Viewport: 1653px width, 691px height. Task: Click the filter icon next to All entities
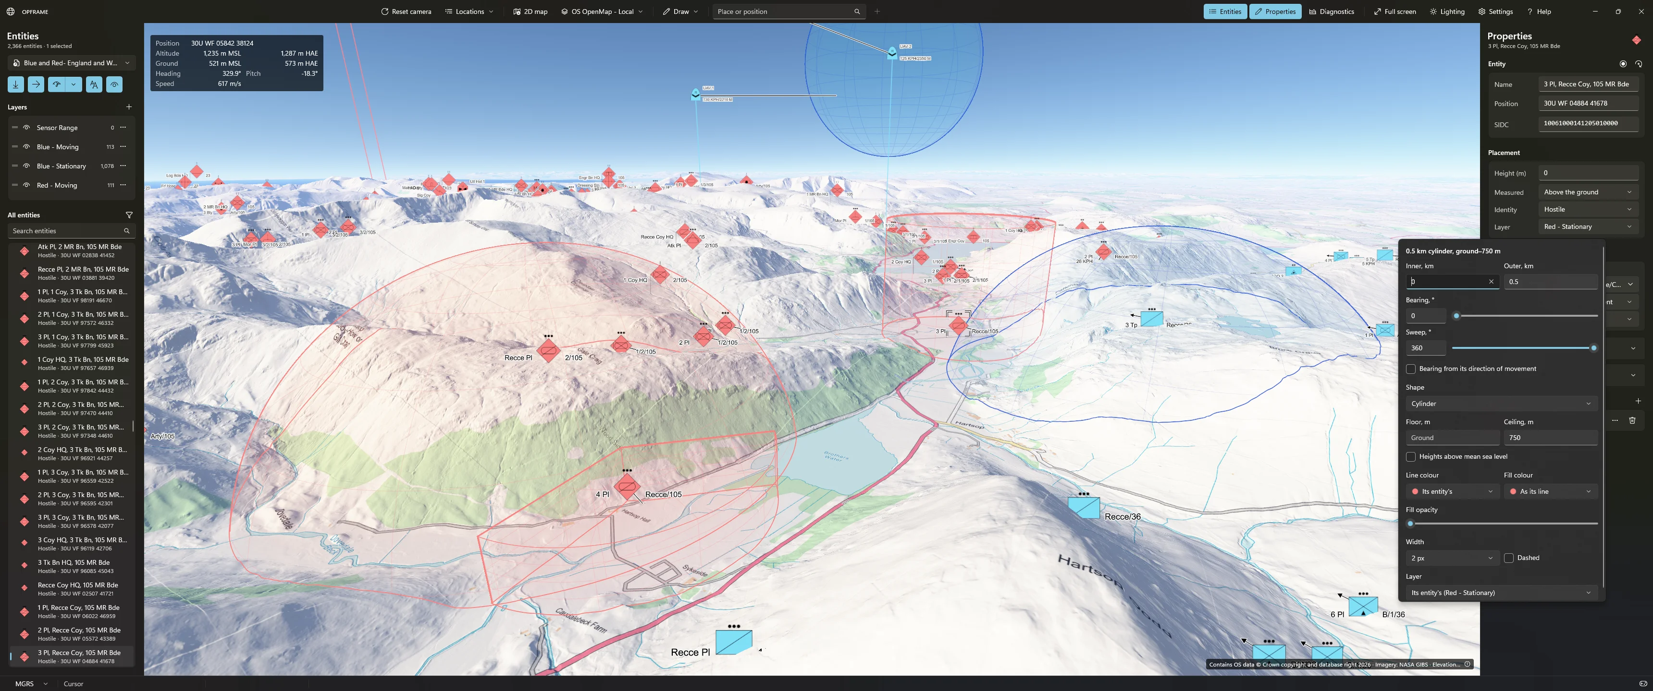[x=129, y=215]
